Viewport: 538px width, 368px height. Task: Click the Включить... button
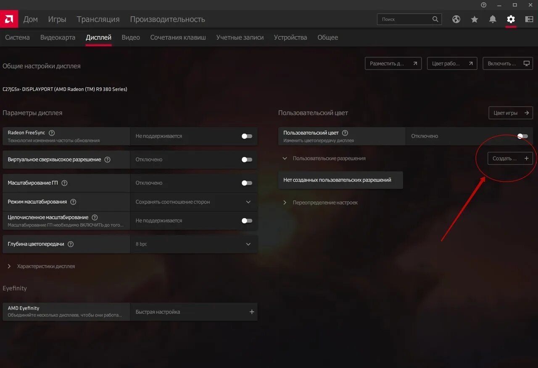[x=508, y=63]
